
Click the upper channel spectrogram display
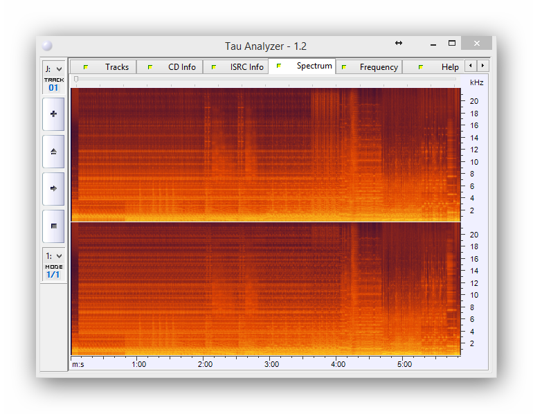(266, 154)
